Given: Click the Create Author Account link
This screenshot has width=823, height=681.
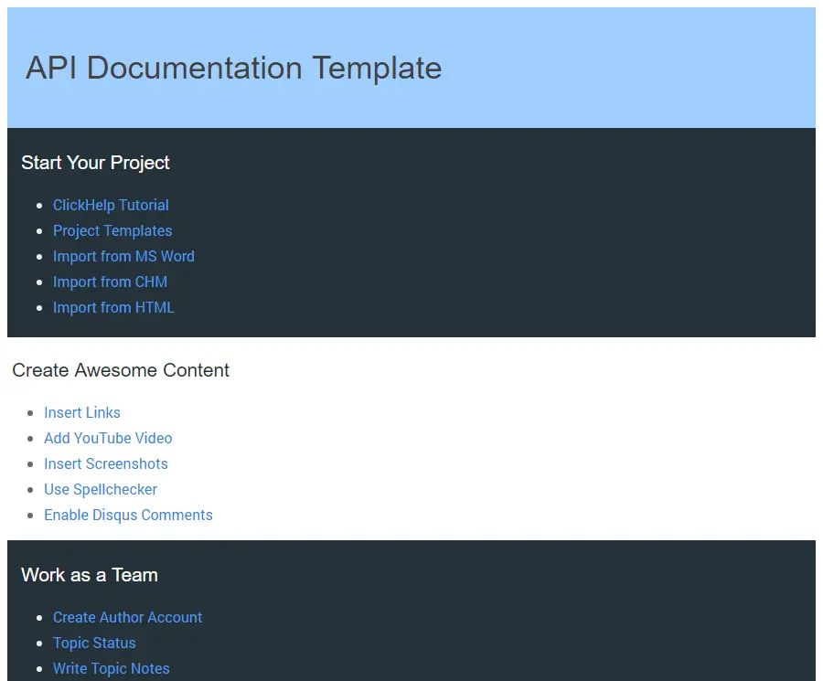Looking at the screenshot, I should coord(127,618).
